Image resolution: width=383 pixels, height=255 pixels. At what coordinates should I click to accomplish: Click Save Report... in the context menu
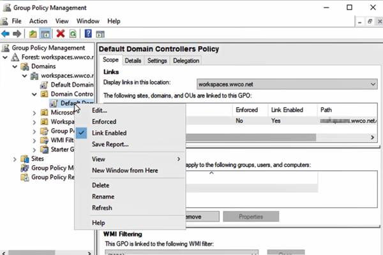coord(110,144)
